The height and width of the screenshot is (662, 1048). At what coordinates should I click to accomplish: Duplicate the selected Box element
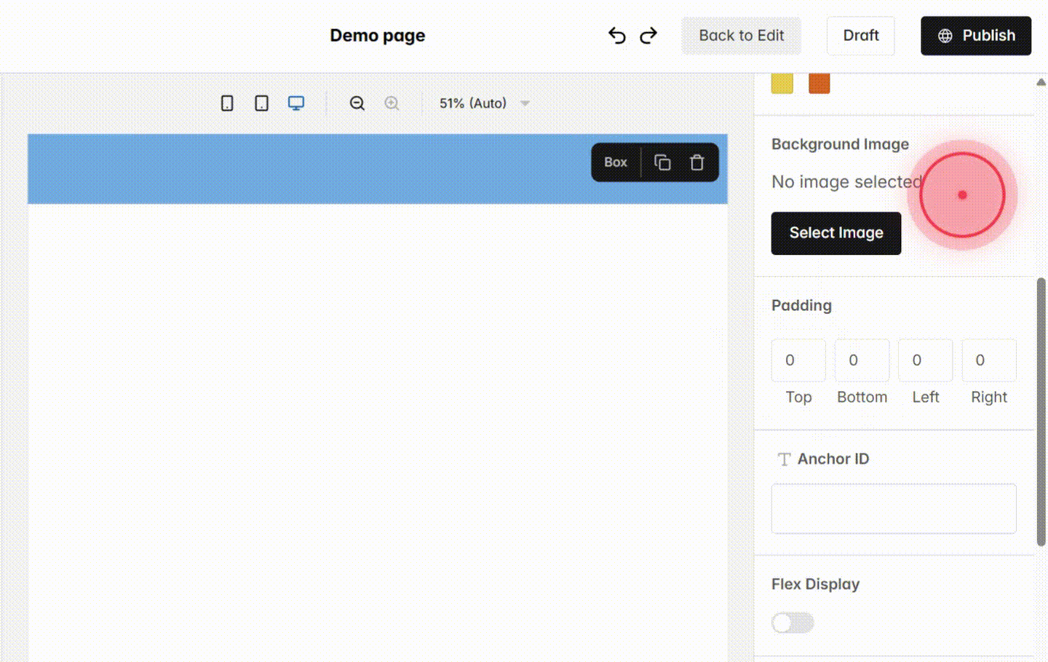click(662, 162)
